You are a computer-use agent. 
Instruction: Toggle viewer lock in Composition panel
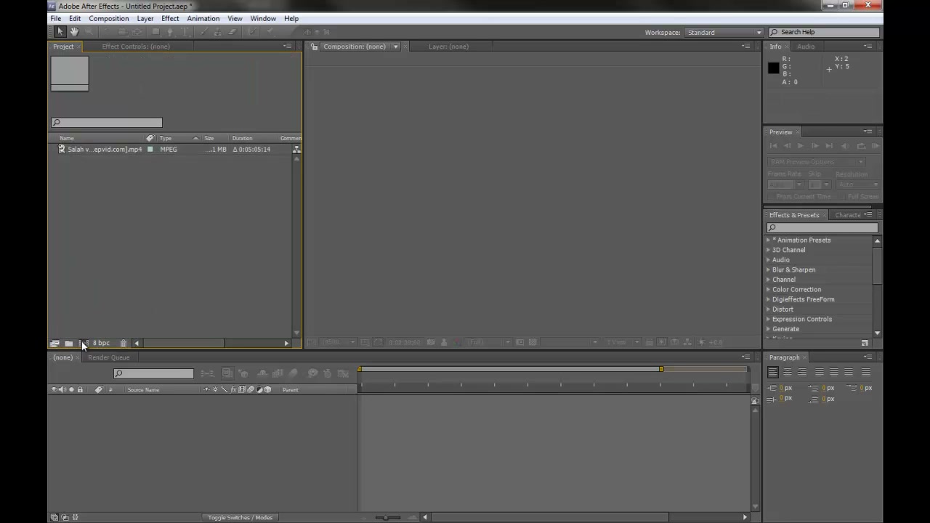315,46
